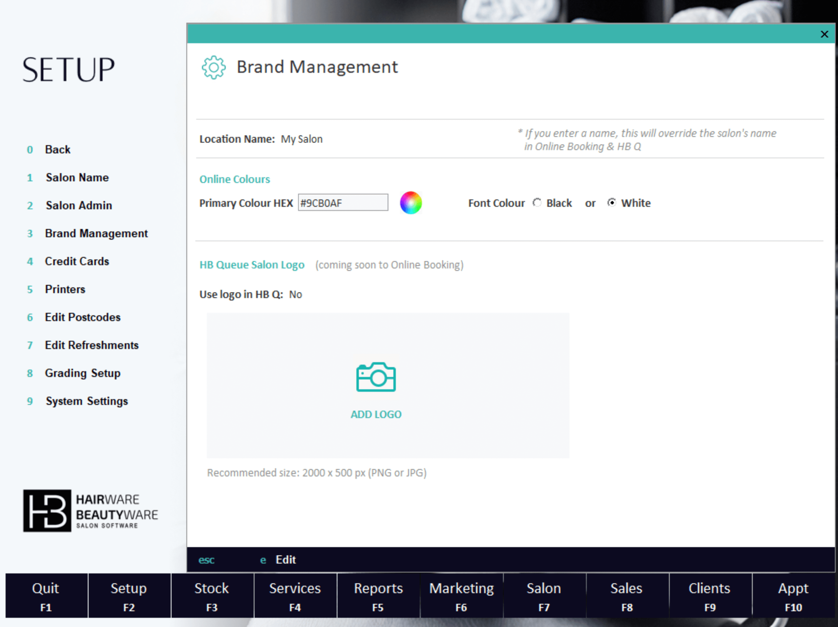
Task: Select Back to exit Setup menu
Action: [58, 149]
